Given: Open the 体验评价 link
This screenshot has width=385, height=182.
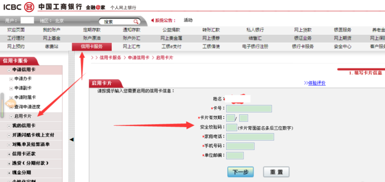Looking at the screenshot, I should 315,83.
